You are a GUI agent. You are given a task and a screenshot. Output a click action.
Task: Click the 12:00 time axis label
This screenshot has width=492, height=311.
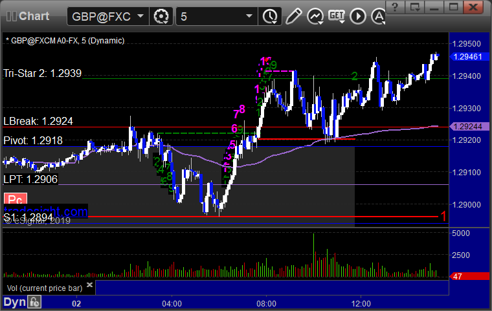361,304
